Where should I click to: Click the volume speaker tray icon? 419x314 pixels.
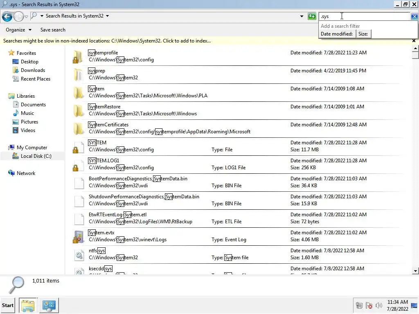378,305
